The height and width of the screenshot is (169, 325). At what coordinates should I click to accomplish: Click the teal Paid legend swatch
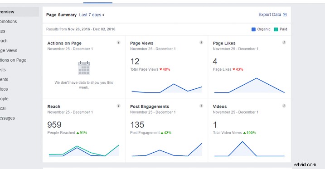click(x=276, y=29)
